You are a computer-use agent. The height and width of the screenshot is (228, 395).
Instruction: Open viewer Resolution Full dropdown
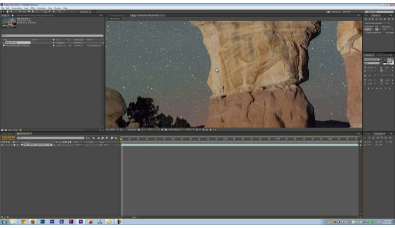point(154,130)
